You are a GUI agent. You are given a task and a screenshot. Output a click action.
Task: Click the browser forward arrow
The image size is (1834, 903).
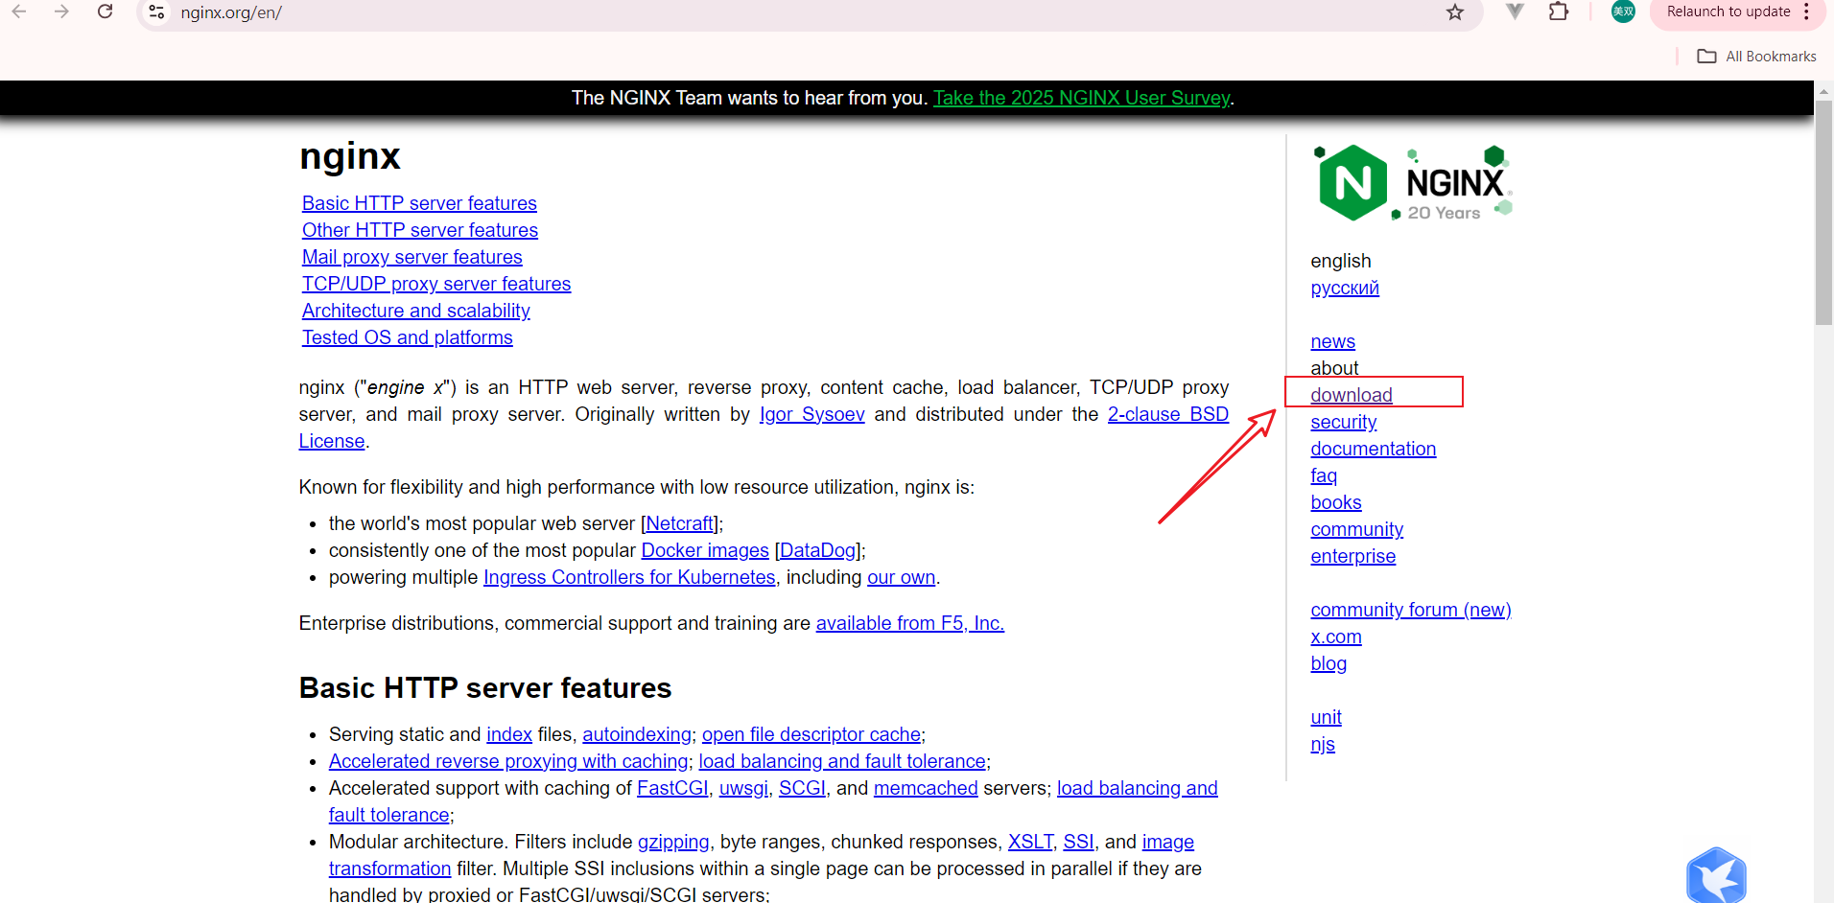tap(62, 12)
